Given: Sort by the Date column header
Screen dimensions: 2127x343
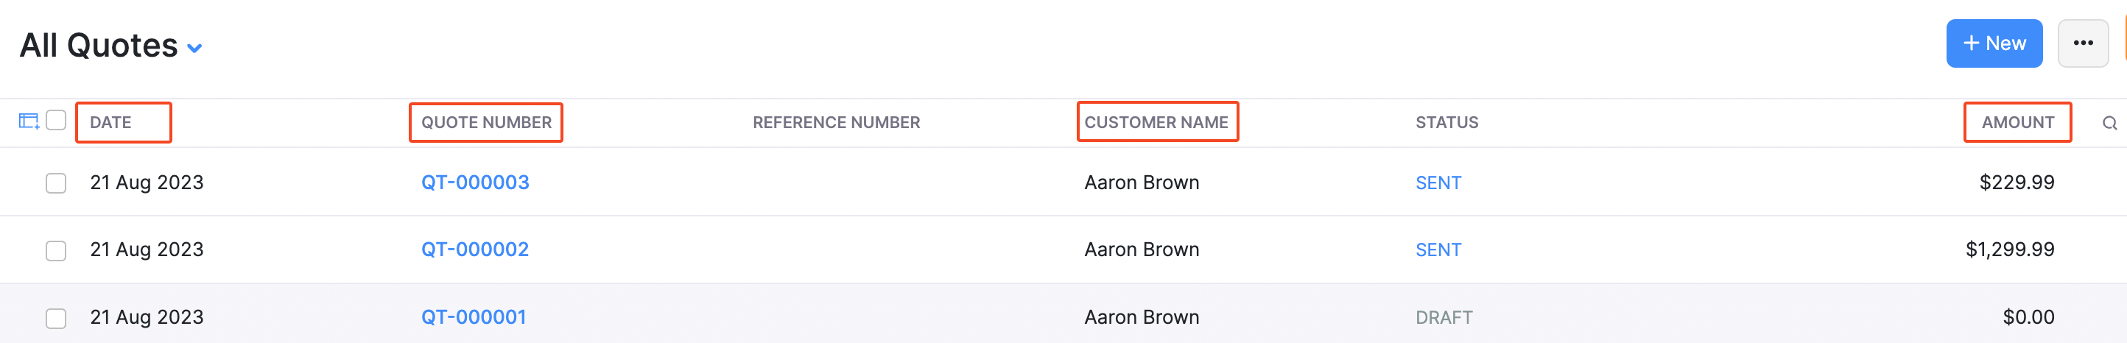Looking at the screenshot, I should [110, 123].
